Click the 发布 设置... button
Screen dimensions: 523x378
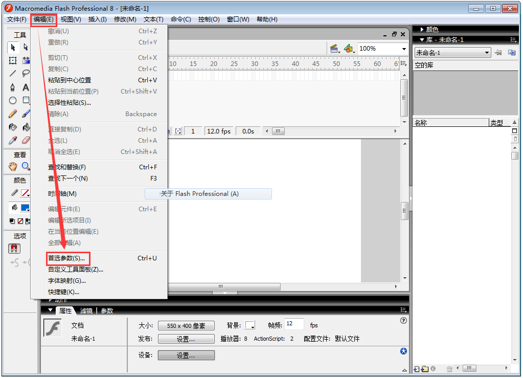click(x=186, y=339)
